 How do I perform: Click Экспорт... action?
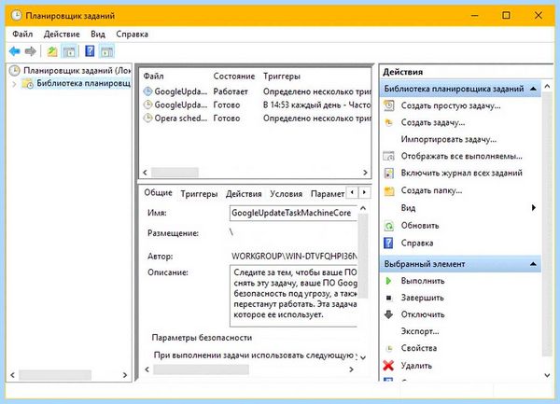coord(420,331)
